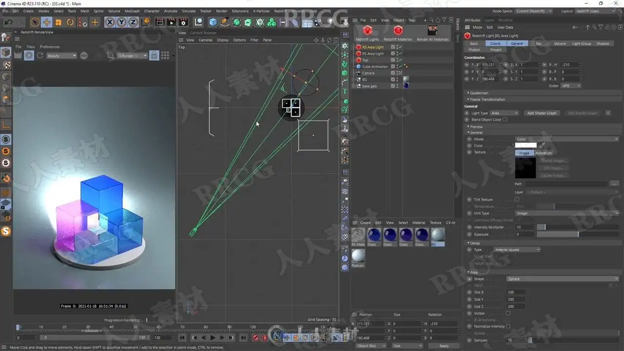Open the Area Shape dropdown

coord(563,279)
